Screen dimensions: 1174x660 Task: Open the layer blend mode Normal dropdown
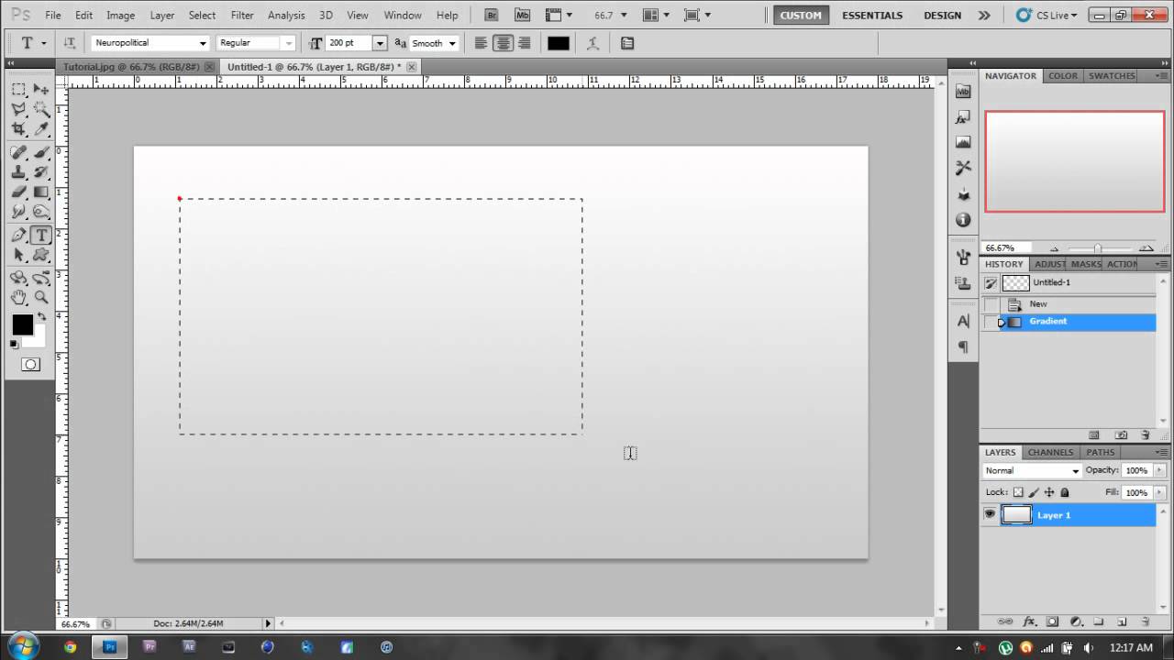pos(1032,470)
